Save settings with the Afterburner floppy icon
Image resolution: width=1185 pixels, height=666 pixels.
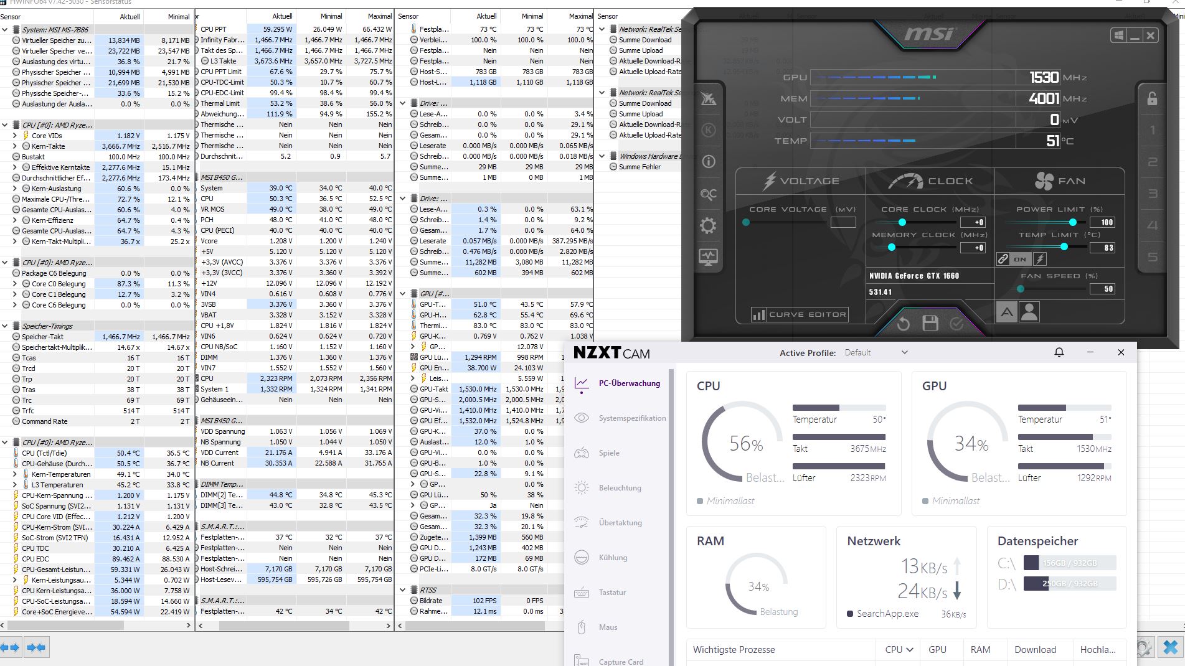tap(930, 323)
